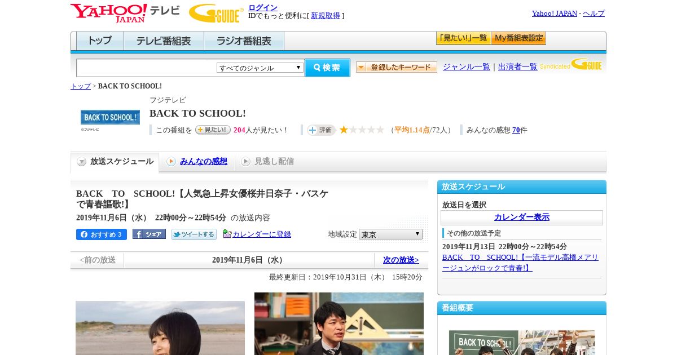Click the ログイン link
The height and width of the screenshot is (355, 677).
263,7
